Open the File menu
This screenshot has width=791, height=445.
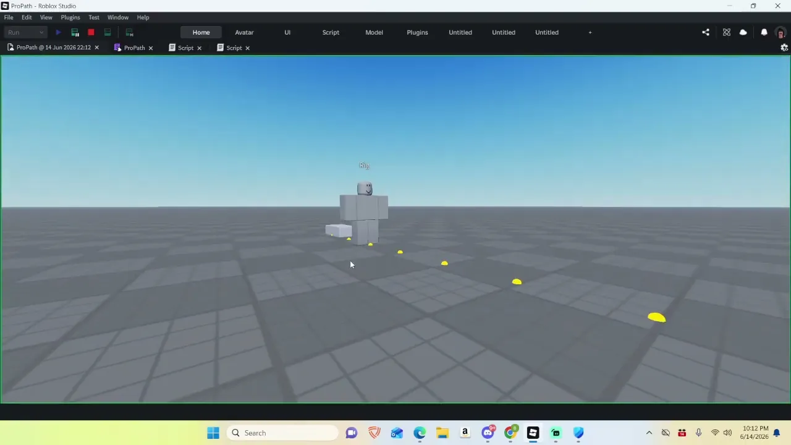pos(9,17)
